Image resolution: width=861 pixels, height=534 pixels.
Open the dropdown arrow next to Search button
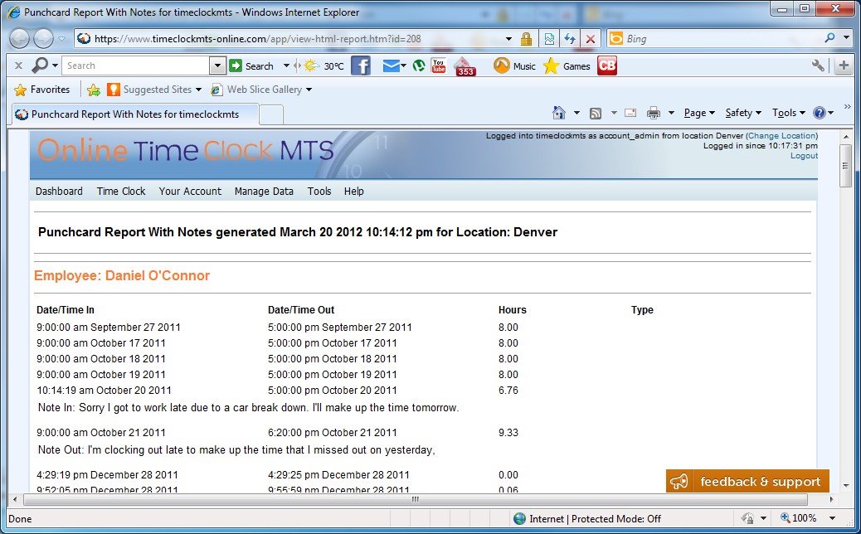[286, 66]
